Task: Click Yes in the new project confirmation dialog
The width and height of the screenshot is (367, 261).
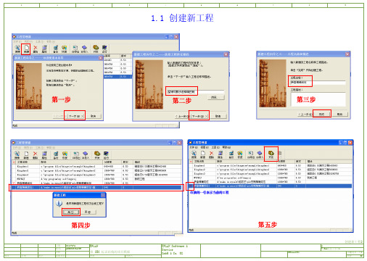Action: (x=70, y=212)
